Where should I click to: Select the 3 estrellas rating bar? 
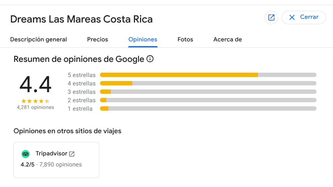click(208, 92)
